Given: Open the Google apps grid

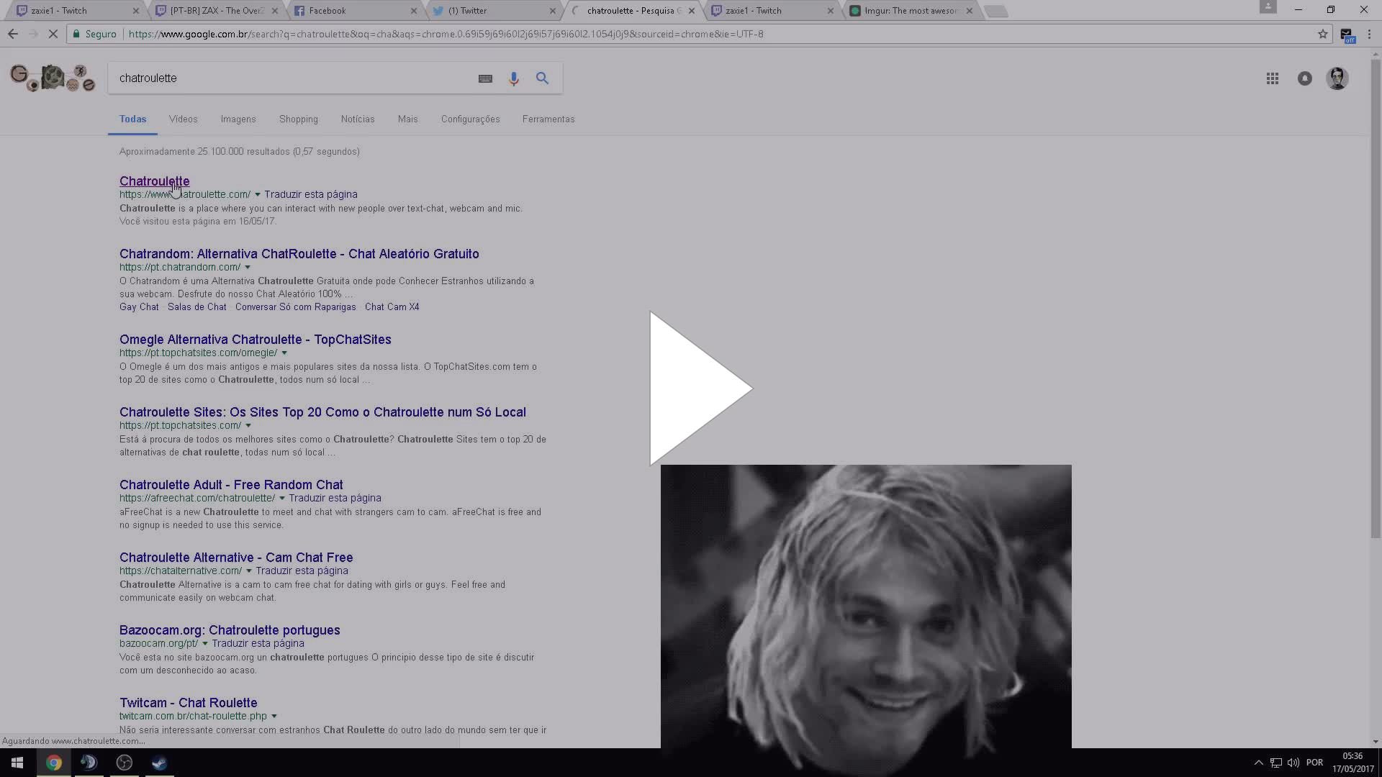Looking at the screenshot, I should pos(1272,78).
